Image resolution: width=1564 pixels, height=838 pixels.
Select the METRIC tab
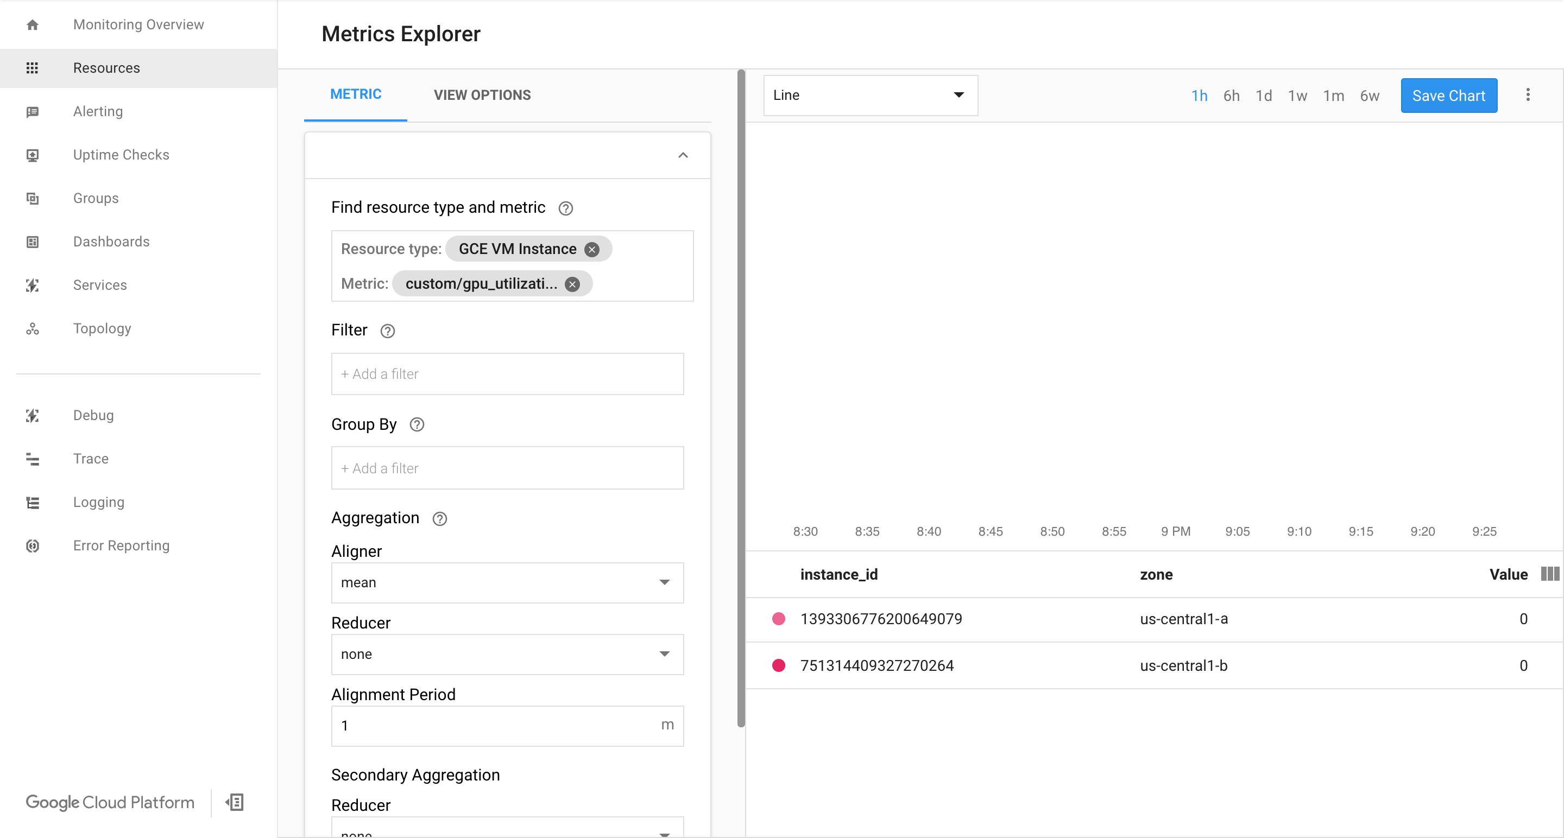[355, 94]
